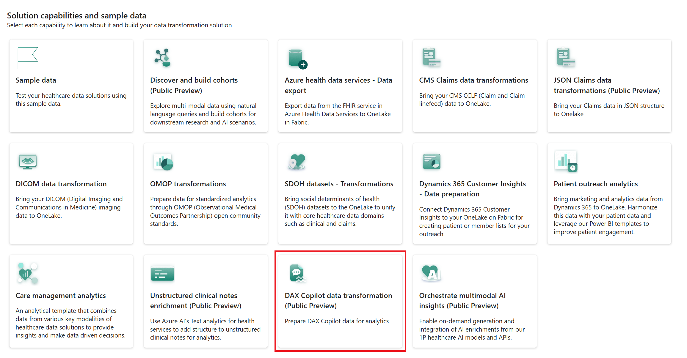Click the CMS Claims data transformations icon
The height and width of the screenshot is (358, 687).
[x=431, y=57]
